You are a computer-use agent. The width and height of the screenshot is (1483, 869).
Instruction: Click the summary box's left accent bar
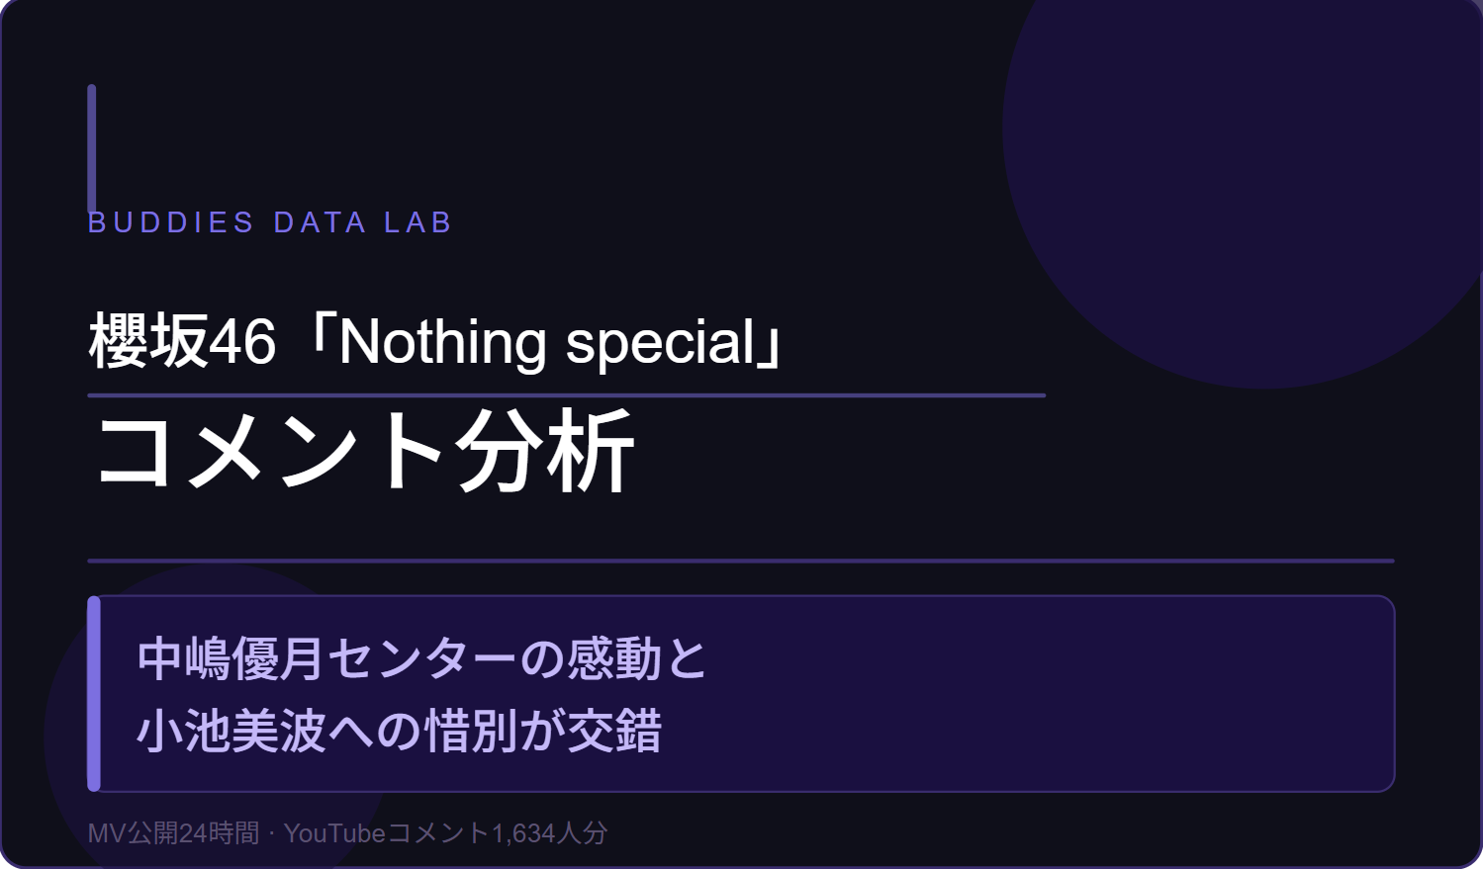(x=94, y=693)
